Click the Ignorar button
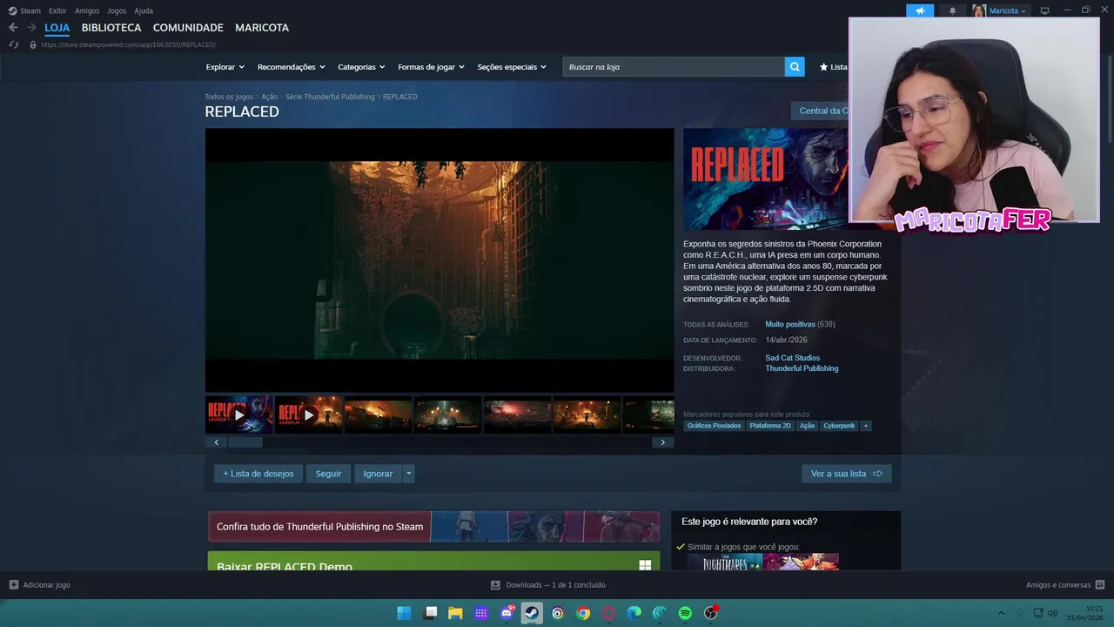1114x627 pixels. click(x=378, y=474)
